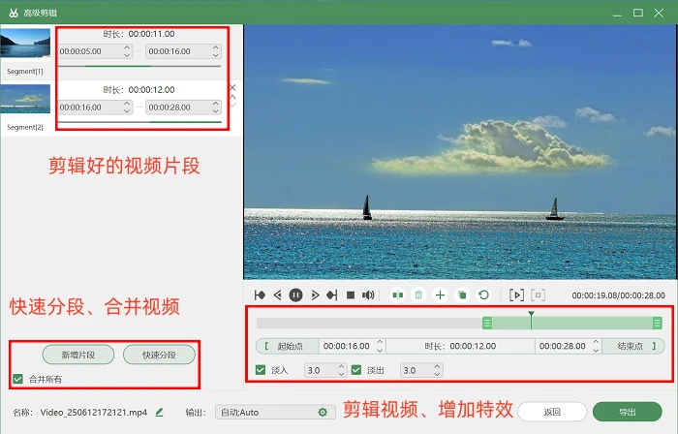The height and width of the screenshot is (434, 678).
Task: Click the green reset circular-arrow icon
Action: [484, 295]
